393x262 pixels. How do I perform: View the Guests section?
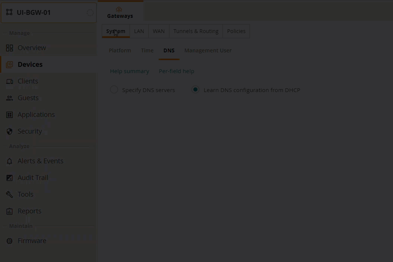click(x=28, y=98)
